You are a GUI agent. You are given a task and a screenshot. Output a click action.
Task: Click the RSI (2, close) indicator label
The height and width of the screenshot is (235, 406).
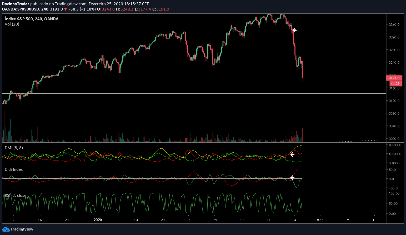[x=16, y=196]
